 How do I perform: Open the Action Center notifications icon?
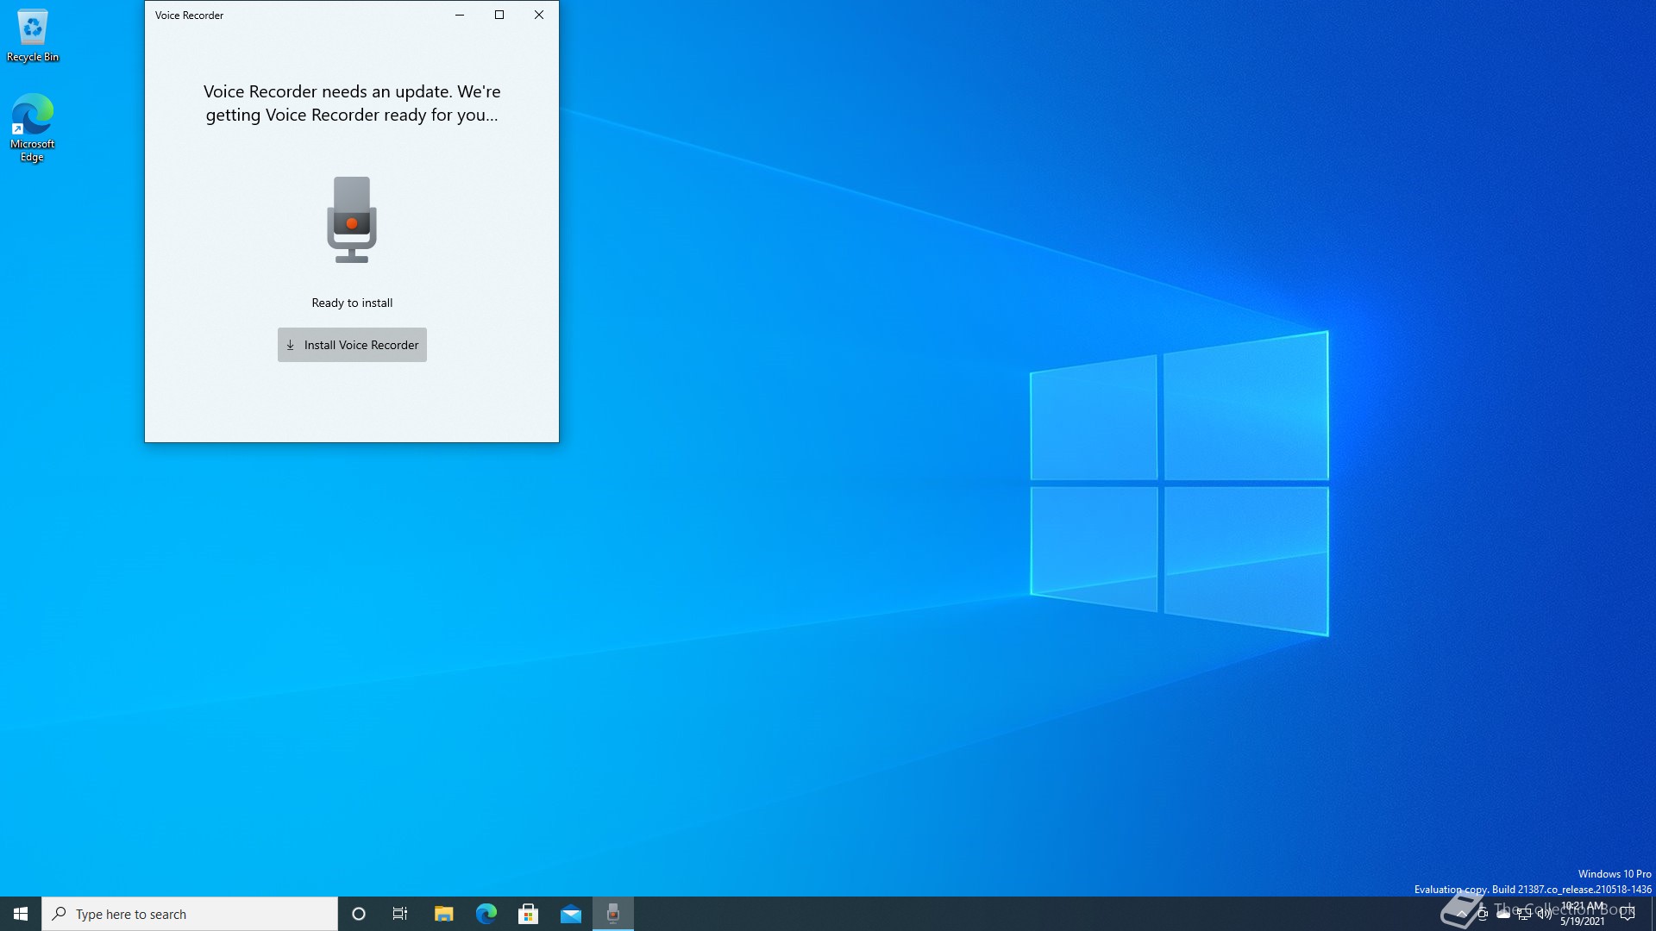[x=1628, y=914]
